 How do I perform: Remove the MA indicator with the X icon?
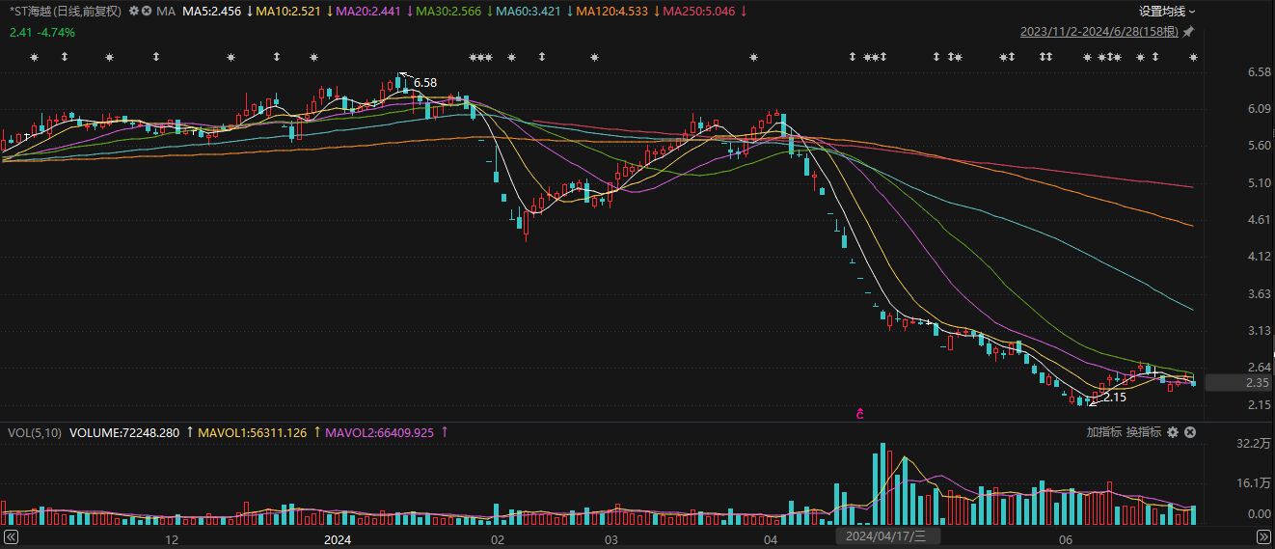pos(147,12)
